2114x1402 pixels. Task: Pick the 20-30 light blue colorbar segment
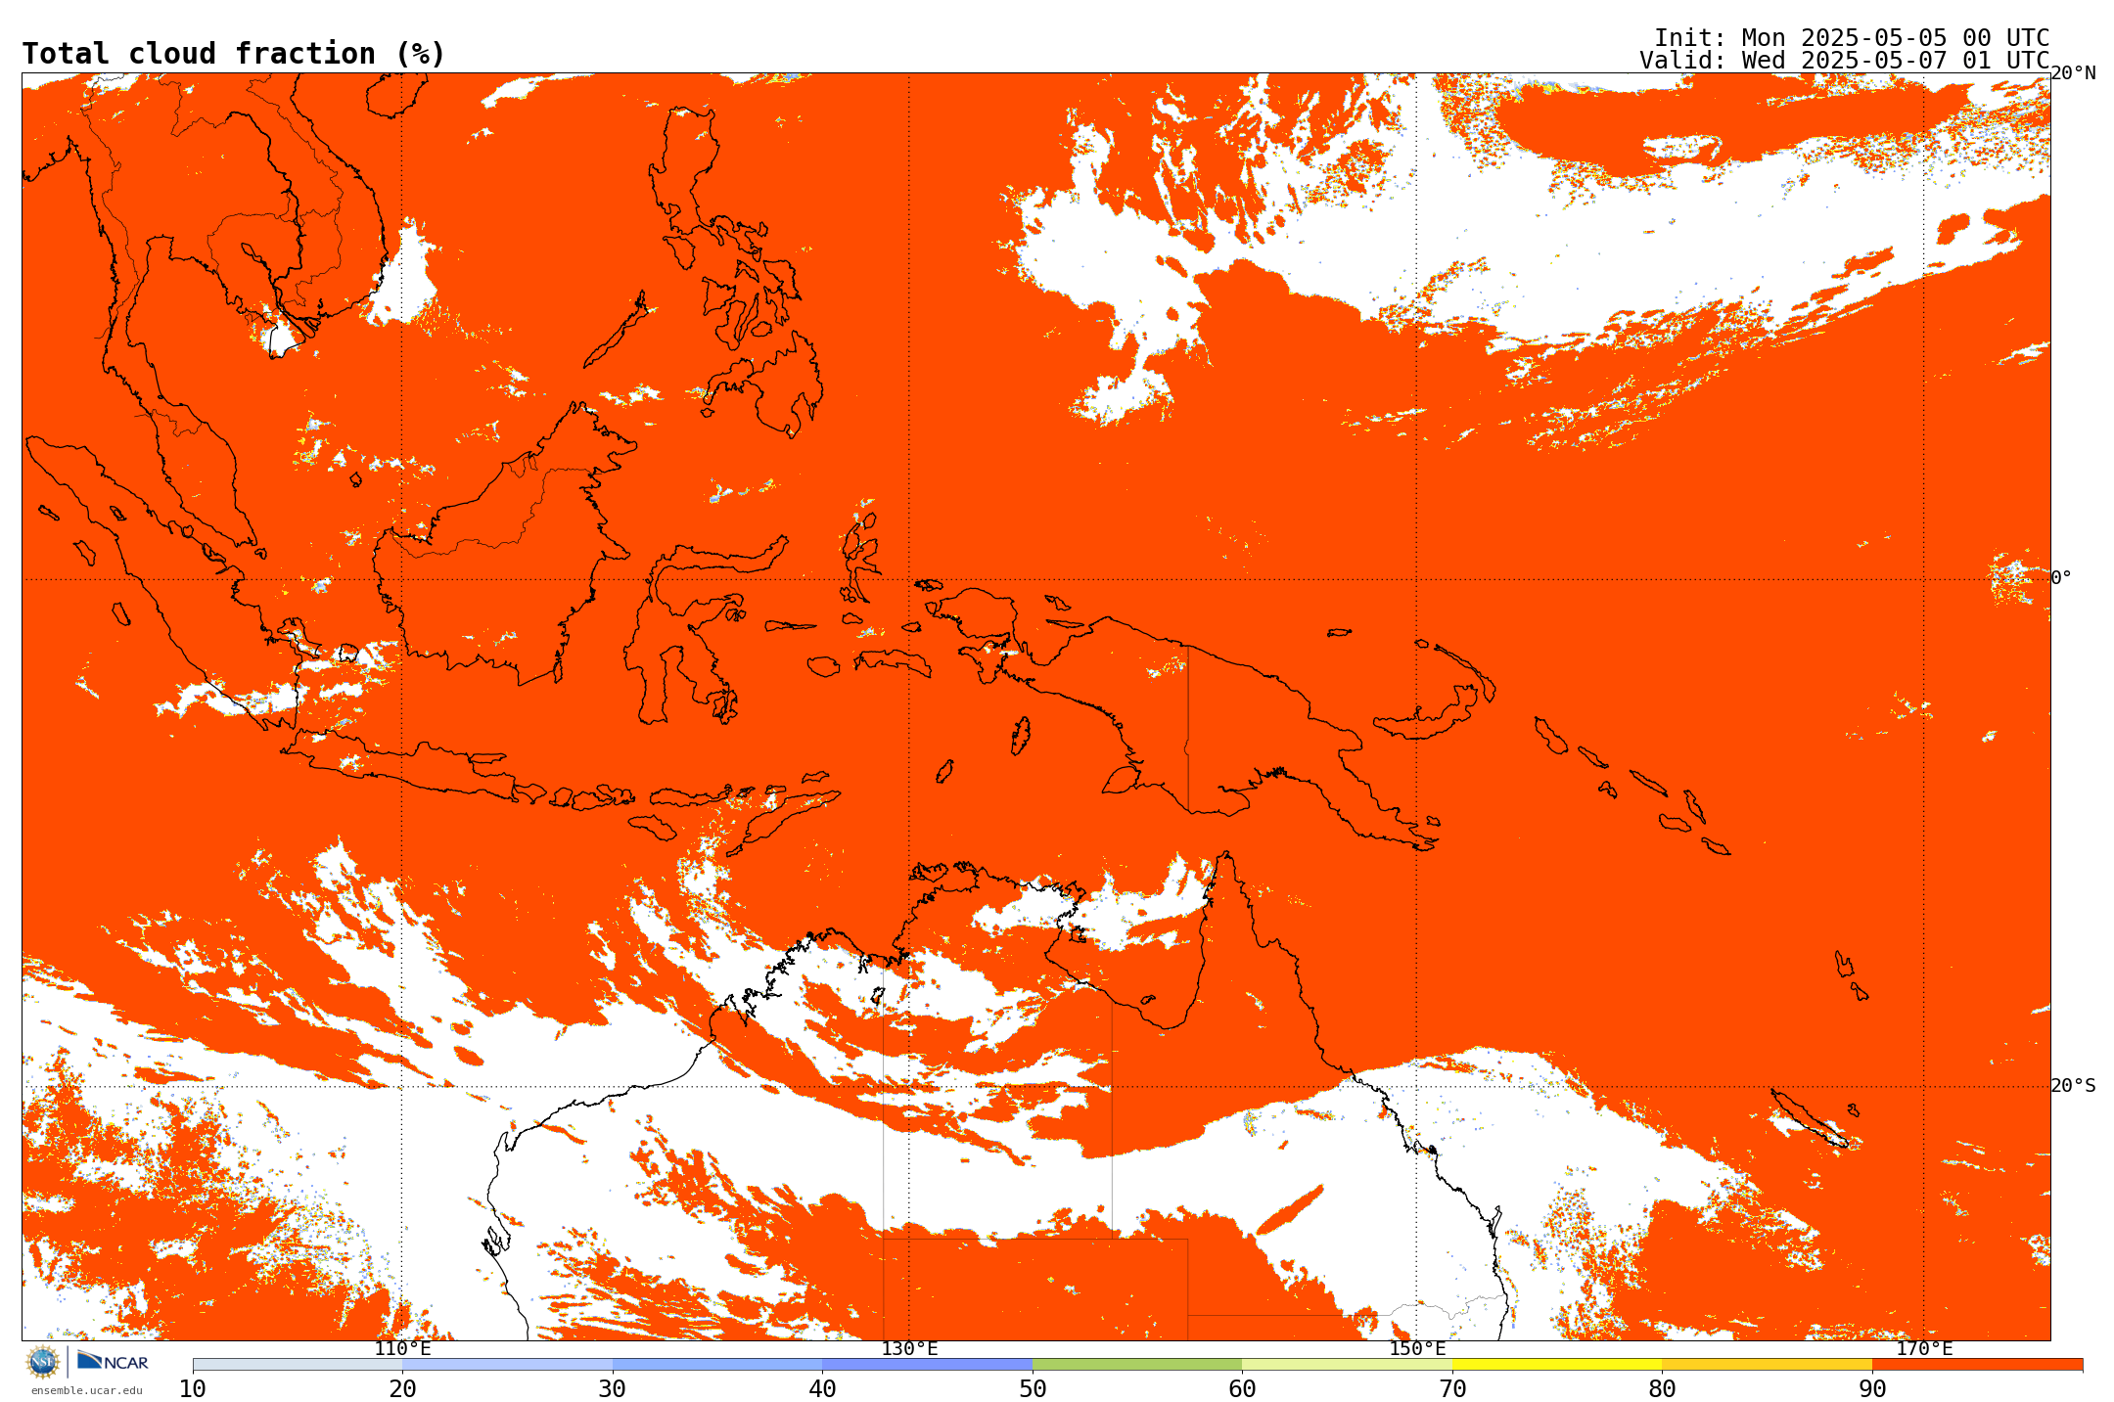(507, 1365)
